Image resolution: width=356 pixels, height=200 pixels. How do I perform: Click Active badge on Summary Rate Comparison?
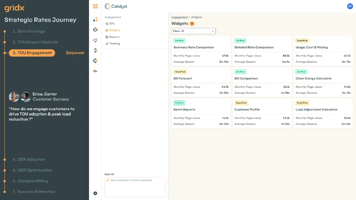(x=179, y=41)
